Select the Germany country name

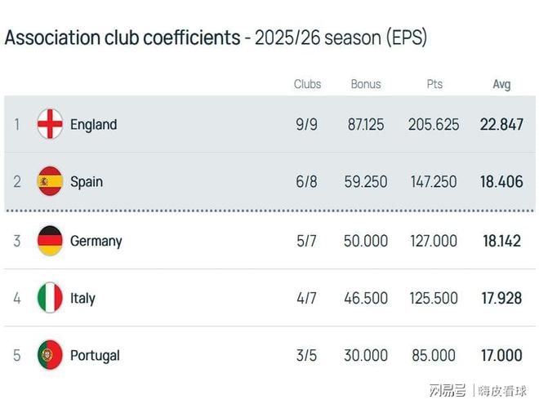[96, 241]
